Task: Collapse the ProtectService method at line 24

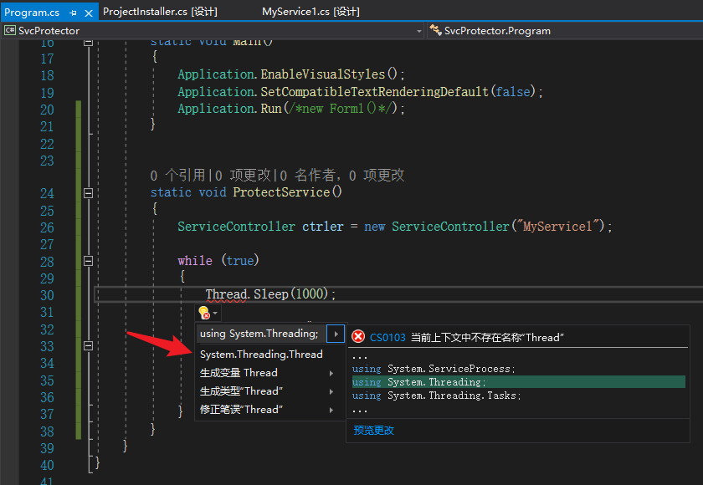Action: [89, 193]
